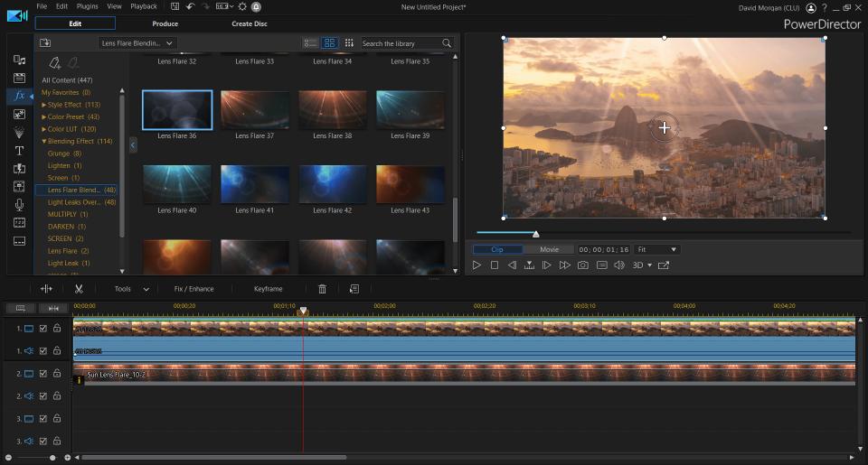Open the Effect Room fx icon
The image size is (868, 465).
click(19, 96)
